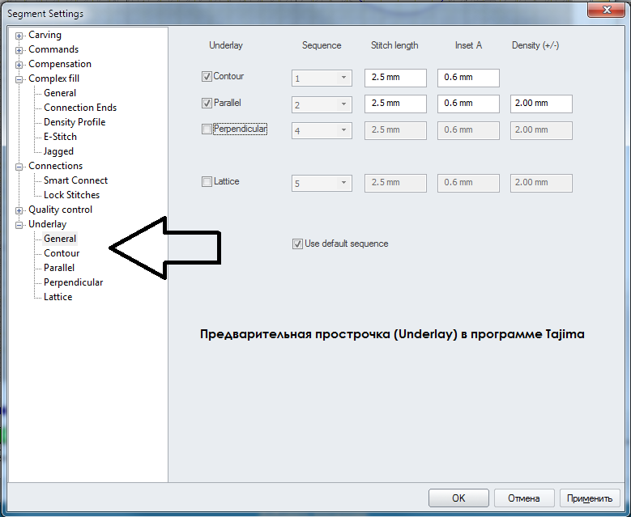Select Connection Ends tree item
Screen dimensions: 631x517
point(80,108)
